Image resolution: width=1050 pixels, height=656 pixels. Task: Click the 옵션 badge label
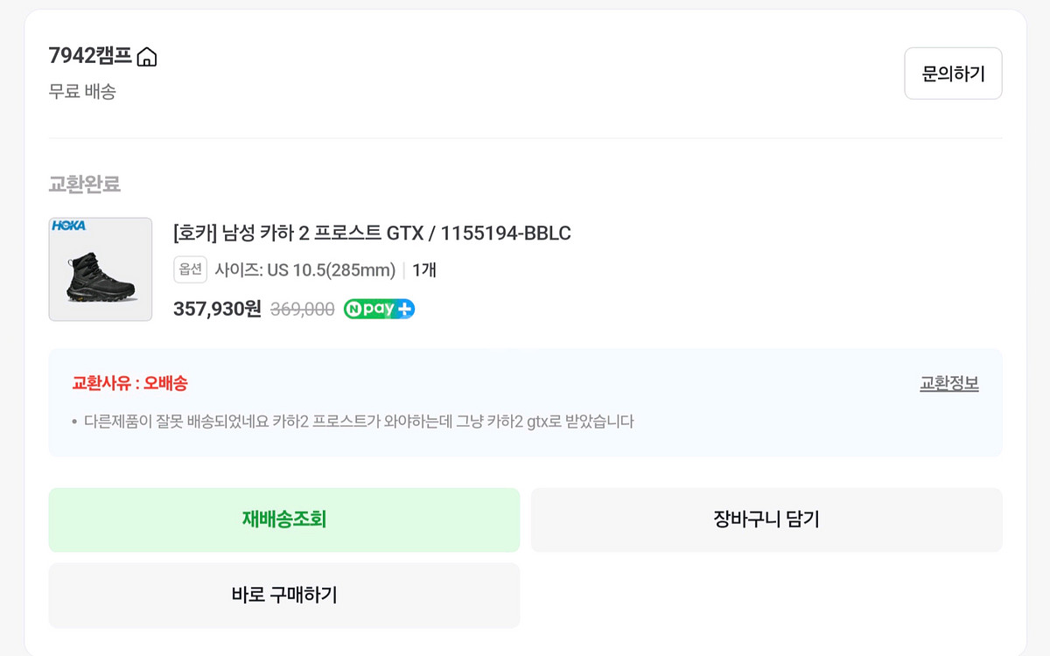[x=190, y=269]
